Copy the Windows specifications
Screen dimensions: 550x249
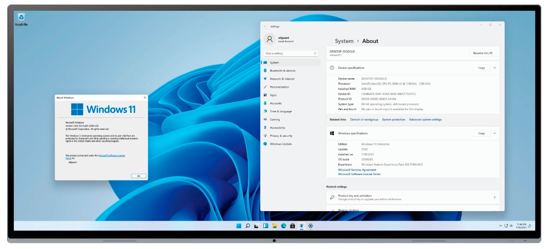[481, 133]
